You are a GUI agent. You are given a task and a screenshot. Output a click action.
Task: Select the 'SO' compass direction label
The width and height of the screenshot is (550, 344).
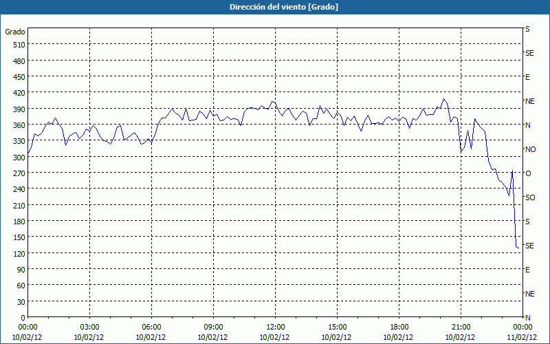click(x=530, y=197)
